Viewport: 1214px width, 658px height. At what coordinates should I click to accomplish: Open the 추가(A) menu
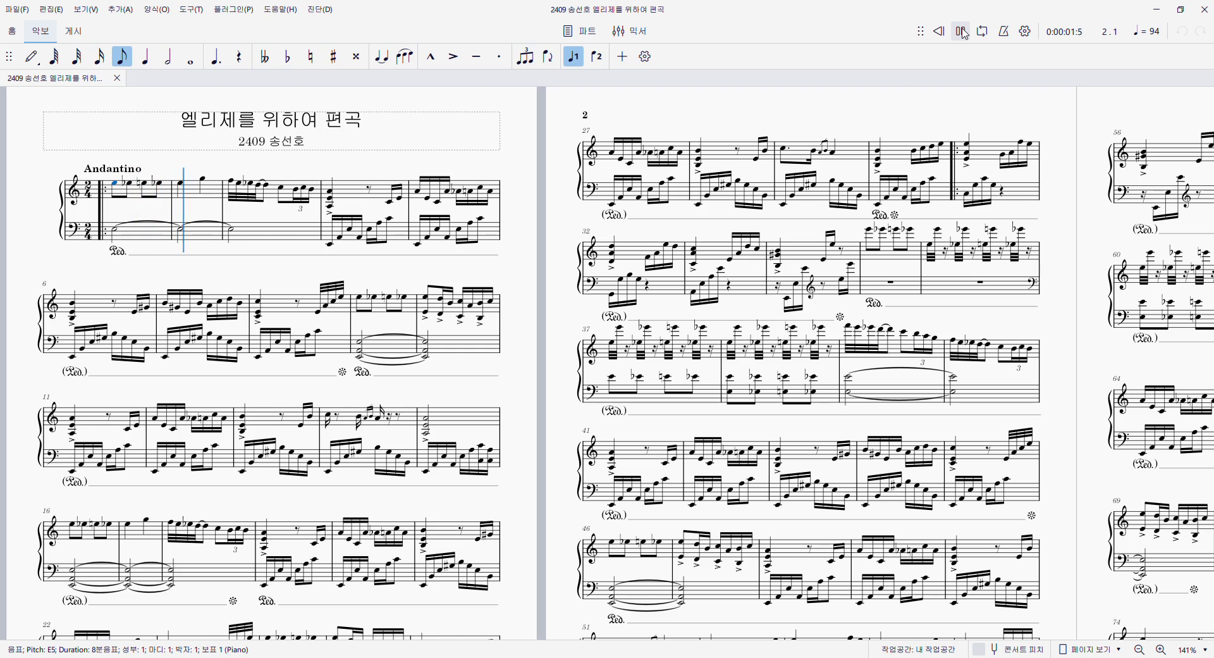point(120,9)
